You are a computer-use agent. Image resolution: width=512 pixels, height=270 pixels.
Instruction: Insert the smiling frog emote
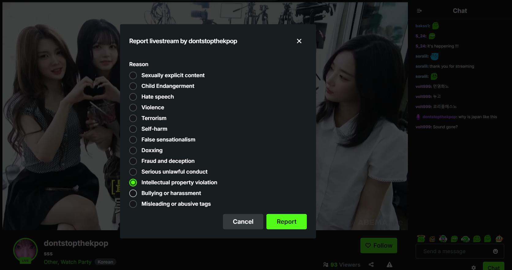[477, 239]
